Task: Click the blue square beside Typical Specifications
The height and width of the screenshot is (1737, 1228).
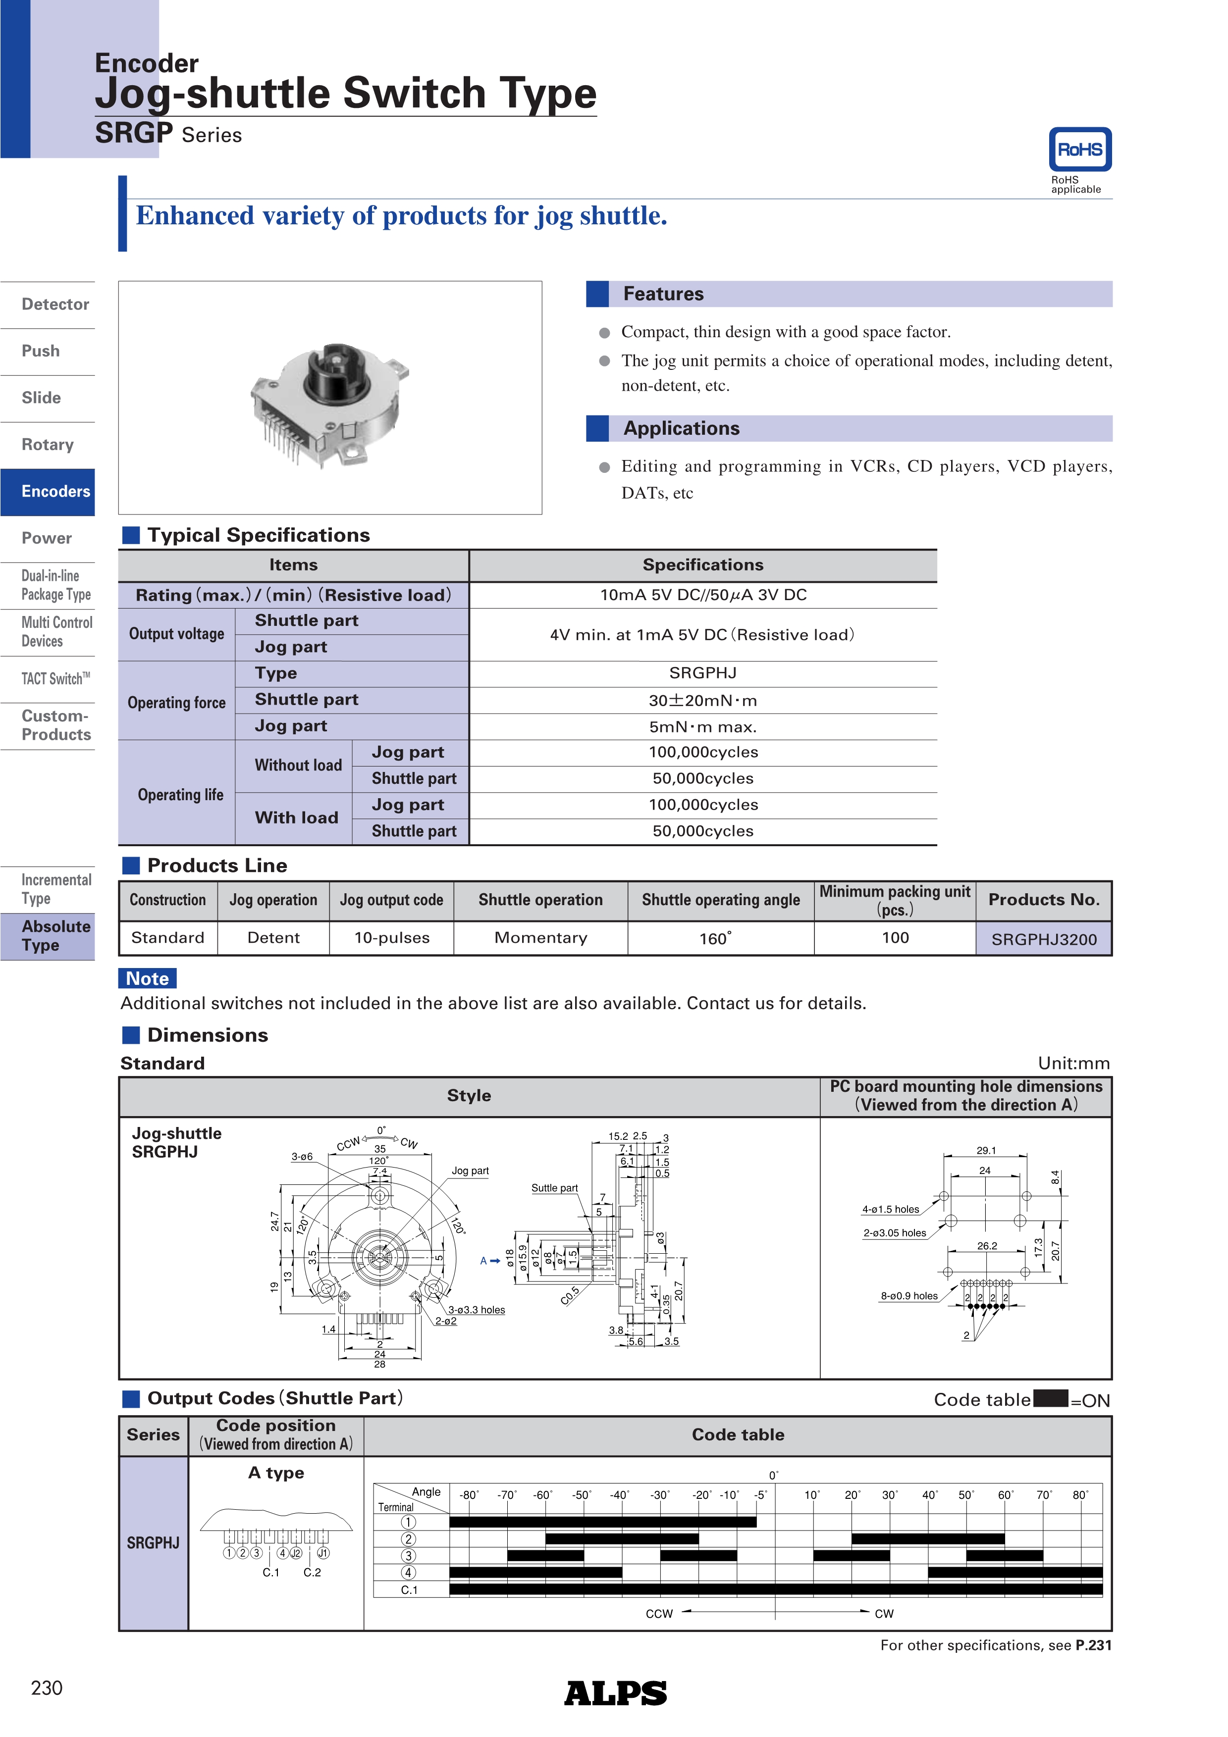Action: click(x=131, y=535)
